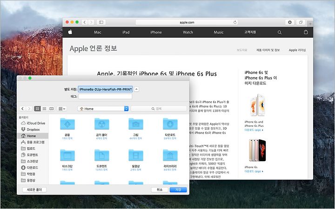Screen dimensions: 335x209
Task: Select 다운로드 in sidebar
Action: click(x=33, y=168)
